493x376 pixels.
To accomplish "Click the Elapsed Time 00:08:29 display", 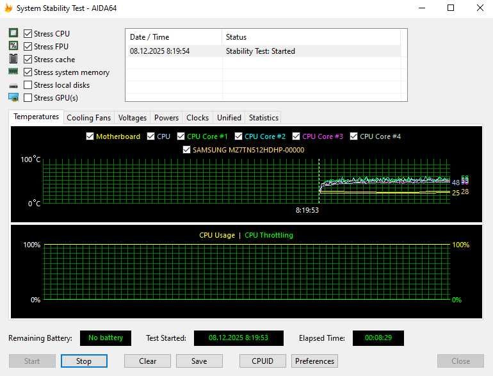I will click(378, 338).
